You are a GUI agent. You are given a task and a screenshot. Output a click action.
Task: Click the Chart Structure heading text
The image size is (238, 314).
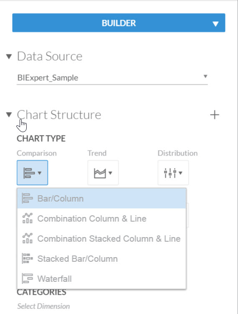pyautogui.click(x=59, y=115)
